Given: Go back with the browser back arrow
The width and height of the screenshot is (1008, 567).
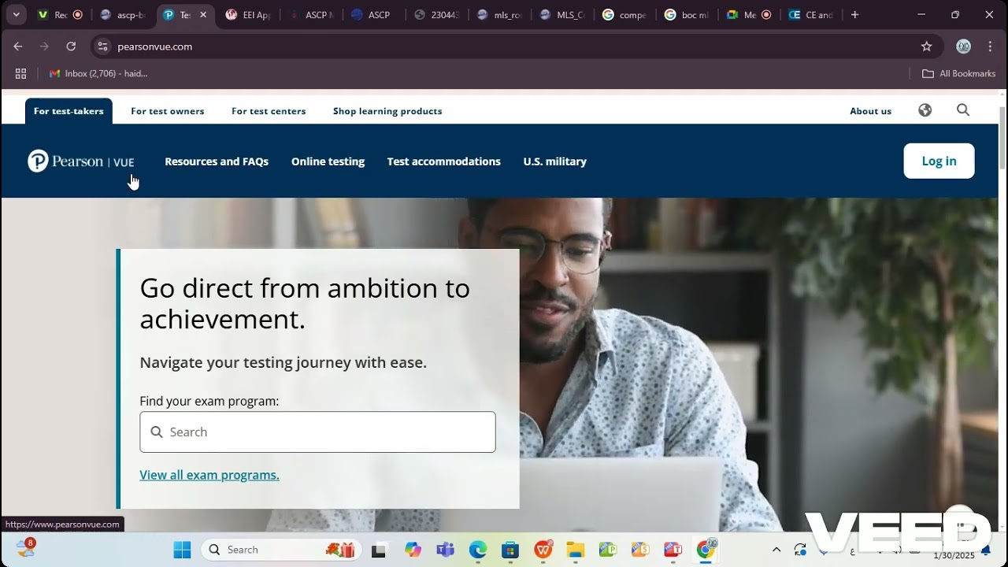Looking at the screenshot, I should coord(18,46).
